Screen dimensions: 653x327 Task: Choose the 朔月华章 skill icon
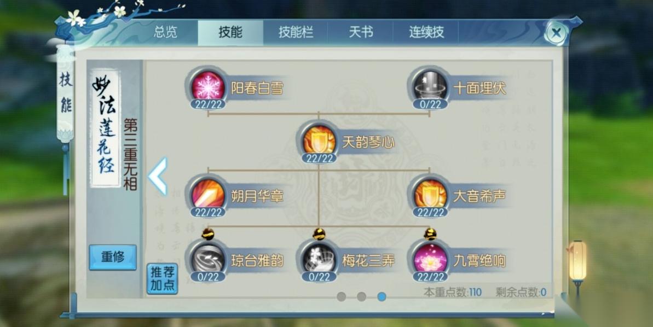pyautogui.click(x=208, y=195)
